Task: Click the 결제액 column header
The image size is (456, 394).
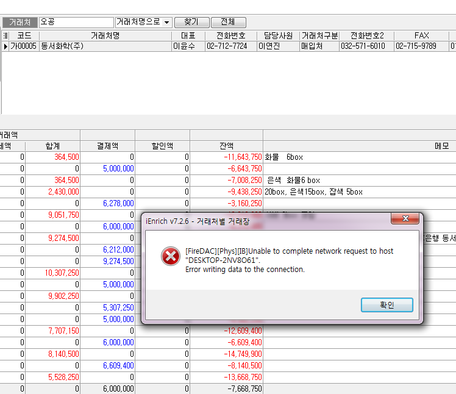Action: 107,146
